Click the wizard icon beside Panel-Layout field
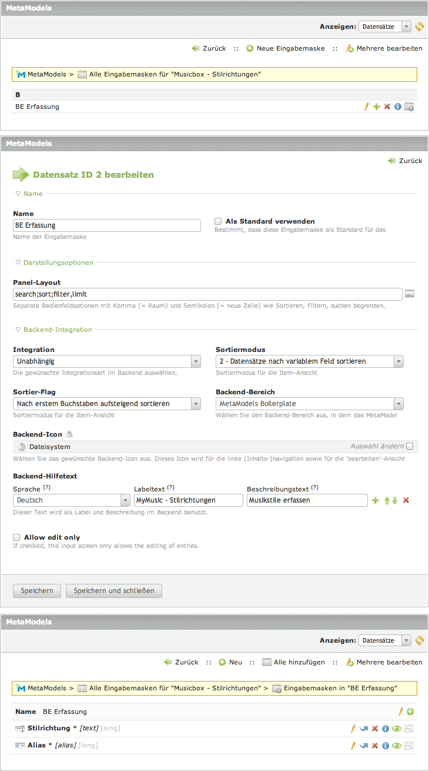429x771 pixels. click(x=410, y=294)
